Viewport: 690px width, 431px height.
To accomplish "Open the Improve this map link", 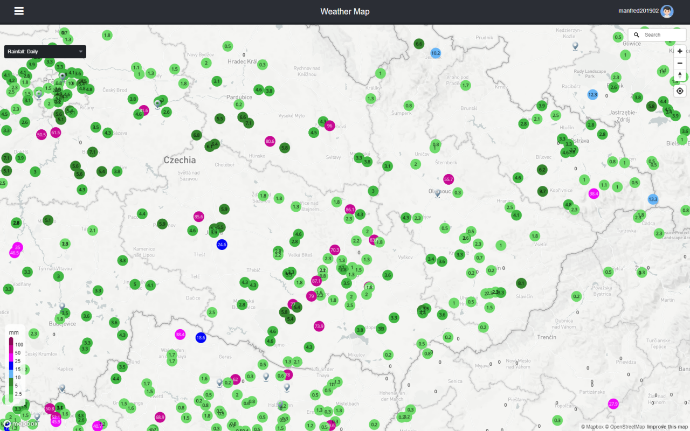I will pyautogui.click(x=667, y=427).
